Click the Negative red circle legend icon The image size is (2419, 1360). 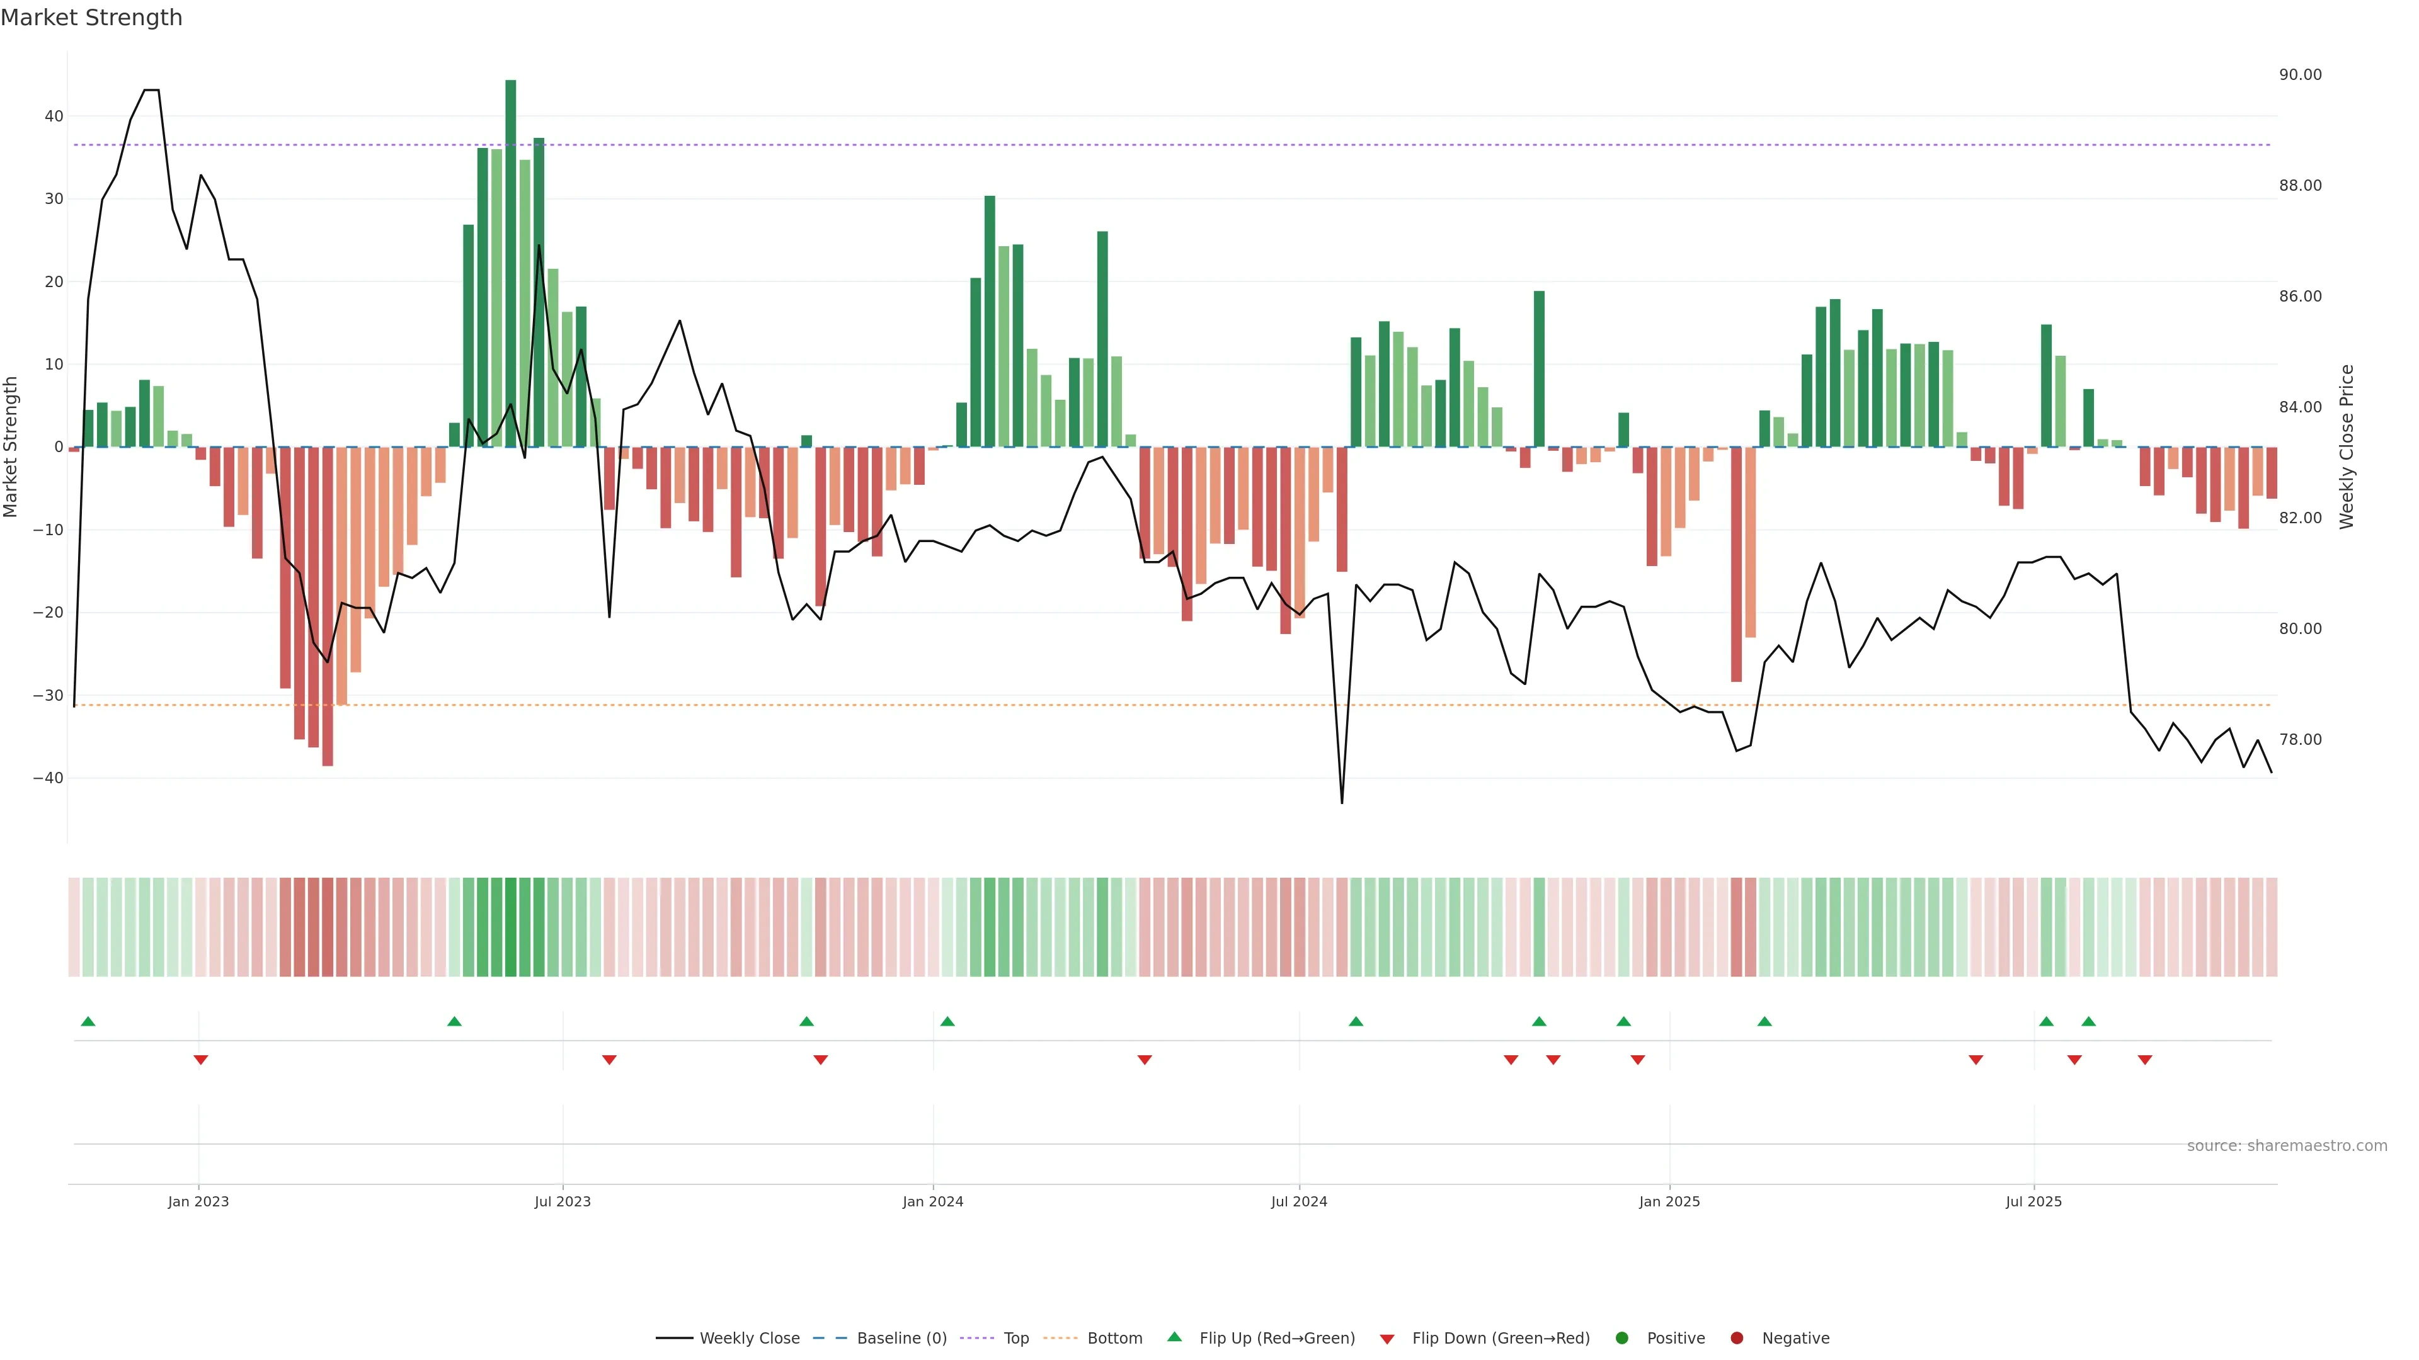click(1736, 1339)
